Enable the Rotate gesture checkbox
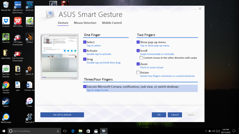This screenshot has width=239, height=134. 138,72
